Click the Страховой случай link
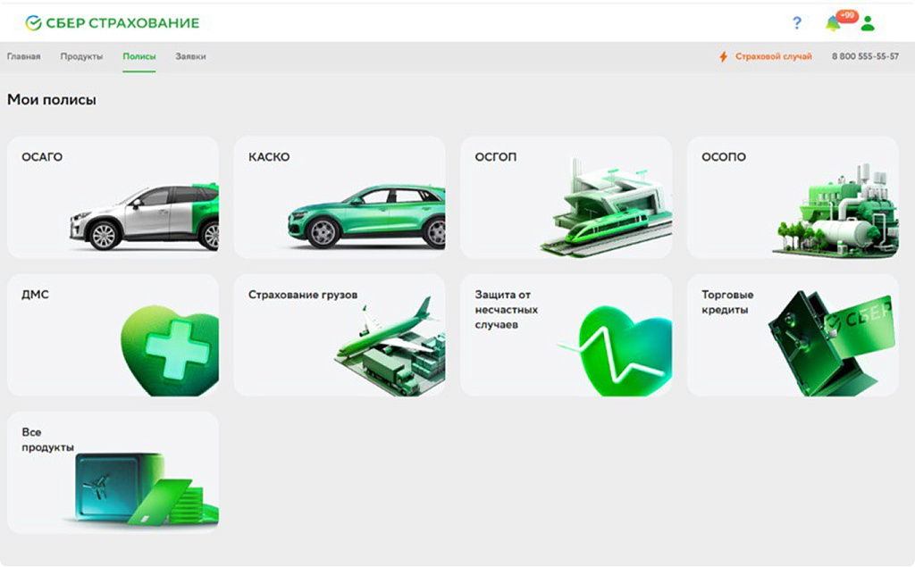This screenshot has width=915, height=567. click(773, 56)
